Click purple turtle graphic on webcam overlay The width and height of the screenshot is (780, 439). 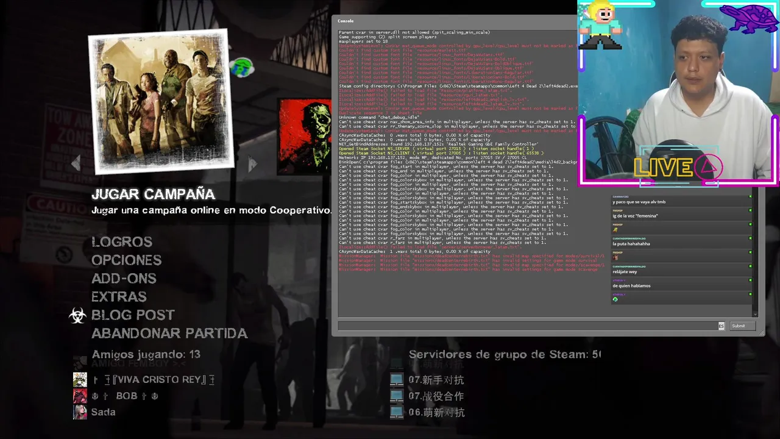click(748, 18)
